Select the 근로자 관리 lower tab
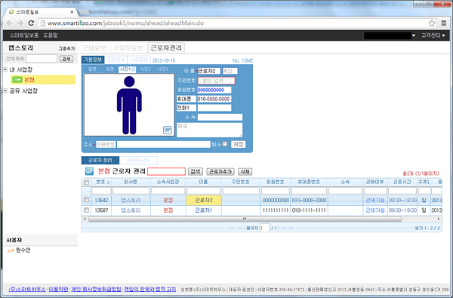Screen dimensions: 453x298 coord(100,160)
